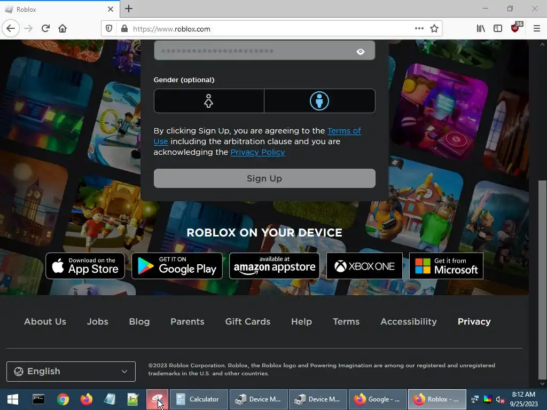This screenshot has width=547, height=410.
Task: Open the Privacy footer link
Action: tap(474, 321)
